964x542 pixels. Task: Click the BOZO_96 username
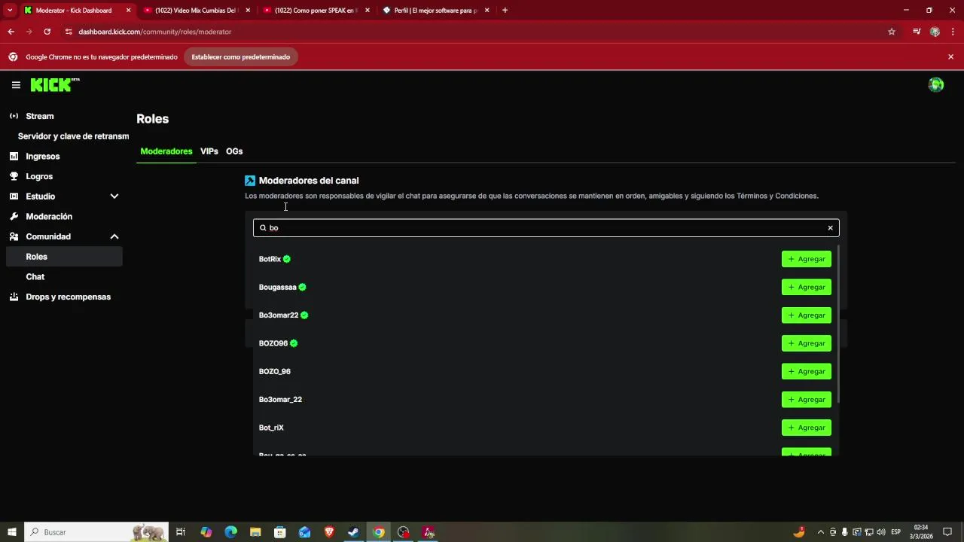(x=275, y=371)
